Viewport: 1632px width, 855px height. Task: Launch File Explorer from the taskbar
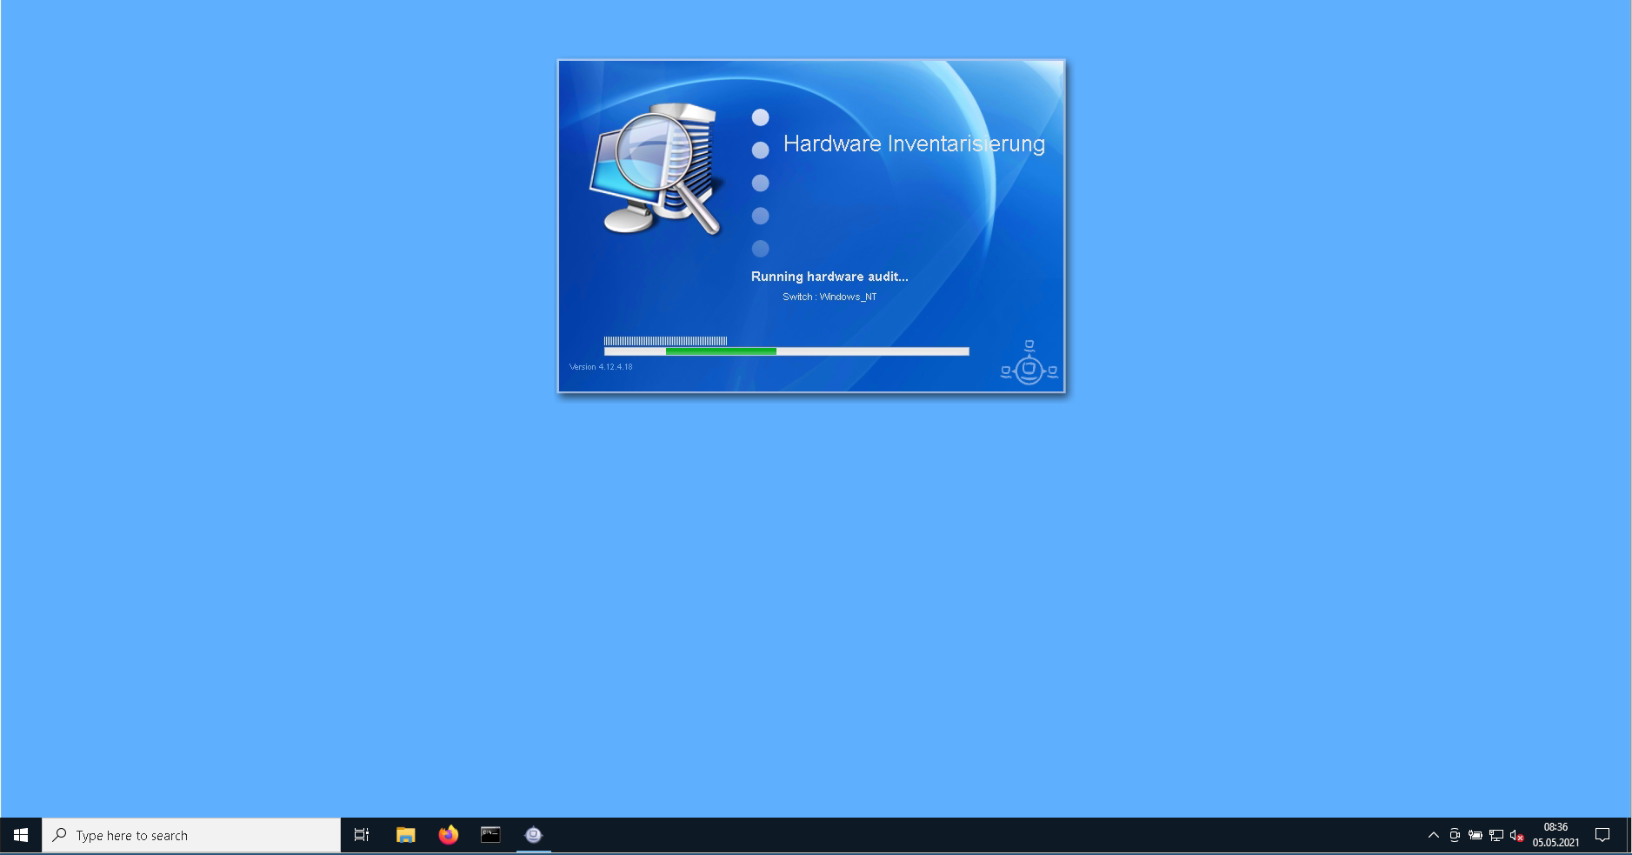(x=405, y=835)
